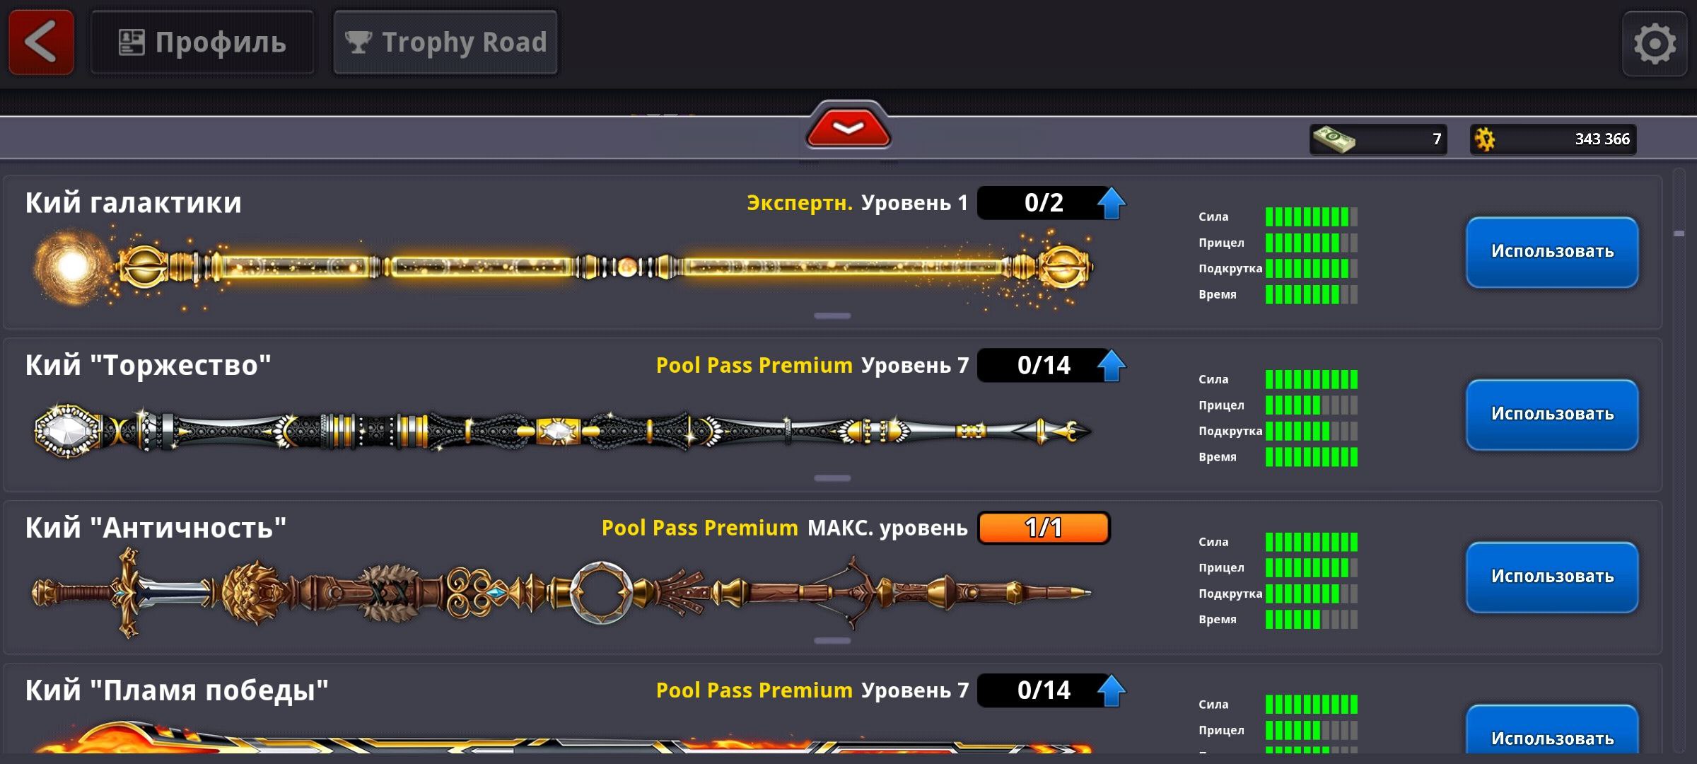
Task: Open the Trophy Road tab
Action: pyautogui.click(x=445, y=42)
